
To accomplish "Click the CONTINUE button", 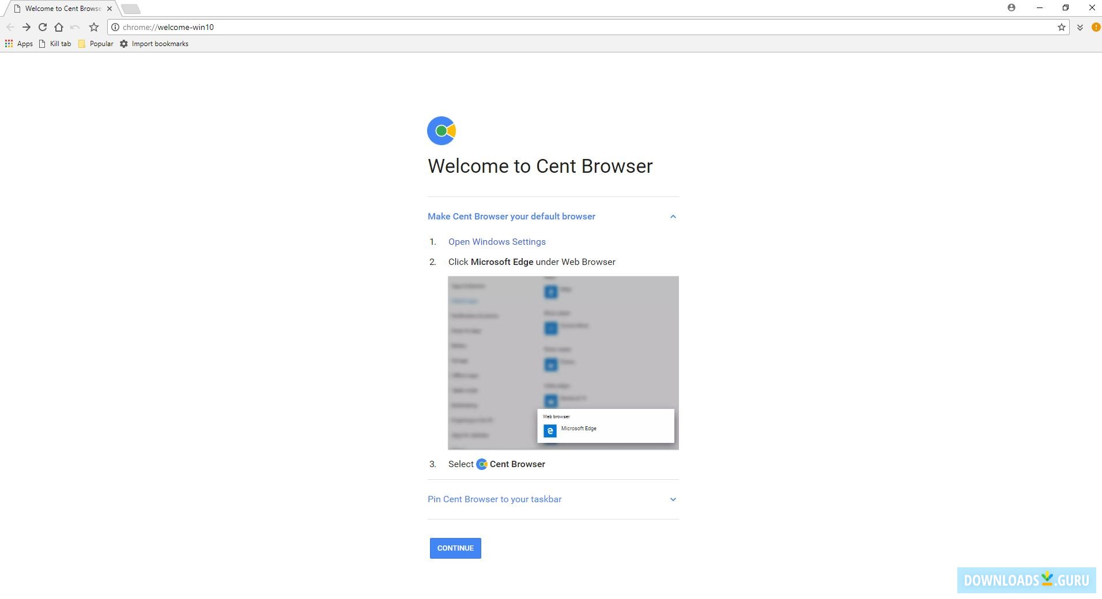I will click(x=455, y=548).
